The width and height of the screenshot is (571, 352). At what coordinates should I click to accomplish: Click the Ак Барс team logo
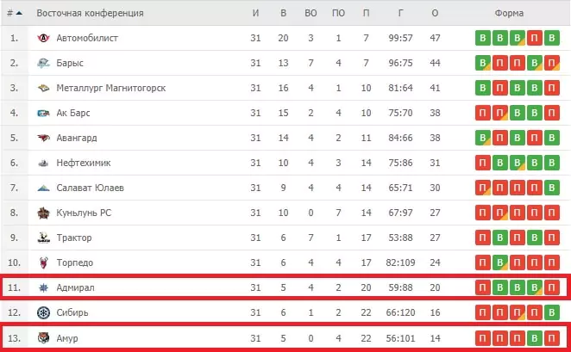pyautogui.click(x=43, y=113)
